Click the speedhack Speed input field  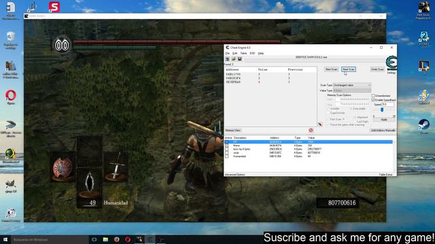point(388,104)
